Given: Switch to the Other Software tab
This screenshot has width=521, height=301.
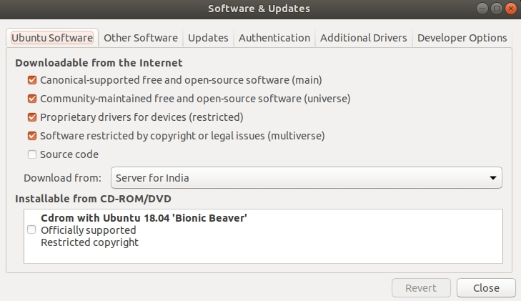Looking at the screenshot, I should (x=141, y=38).
